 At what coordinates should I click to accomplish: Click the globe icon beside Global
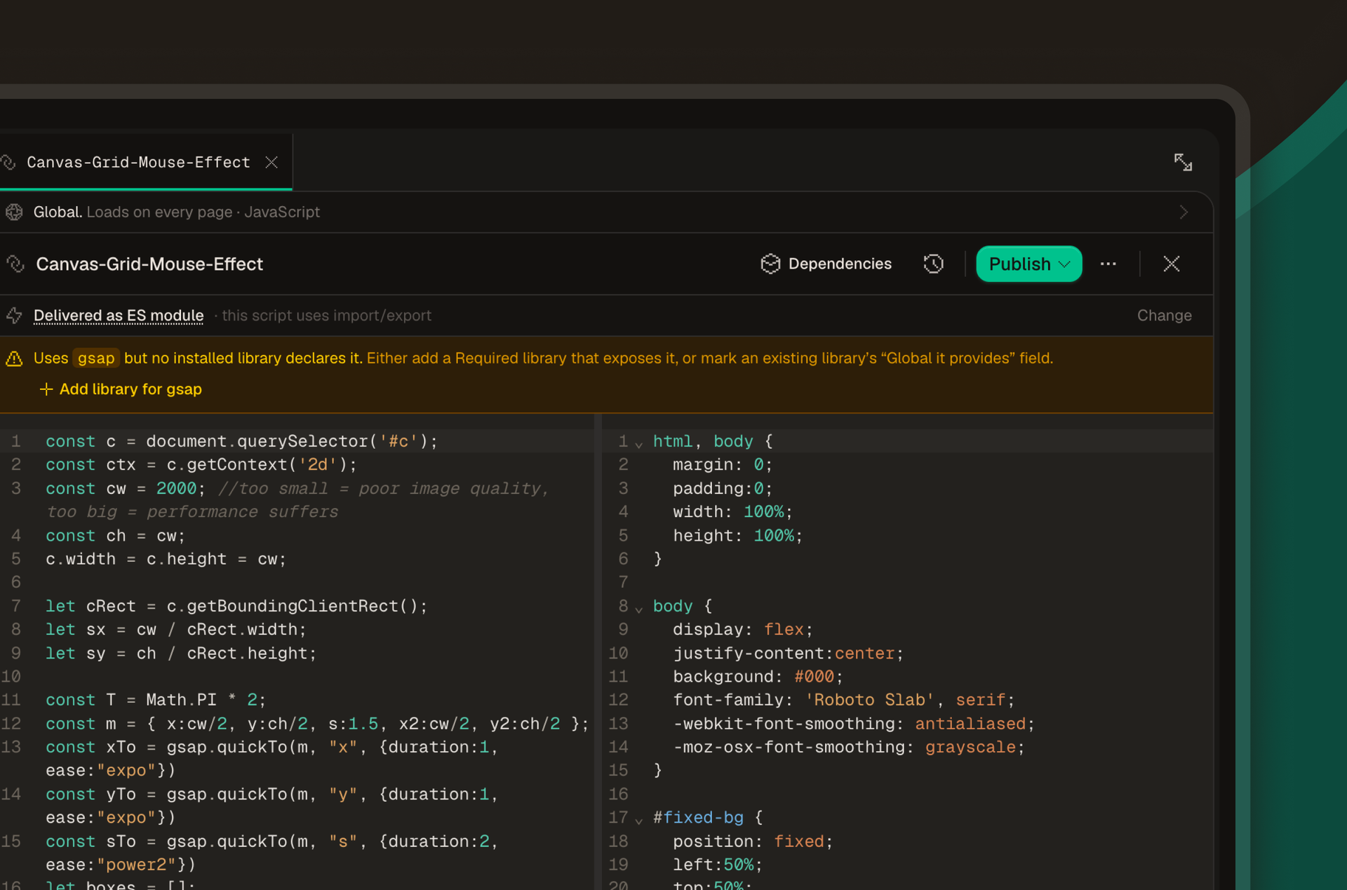14,212
